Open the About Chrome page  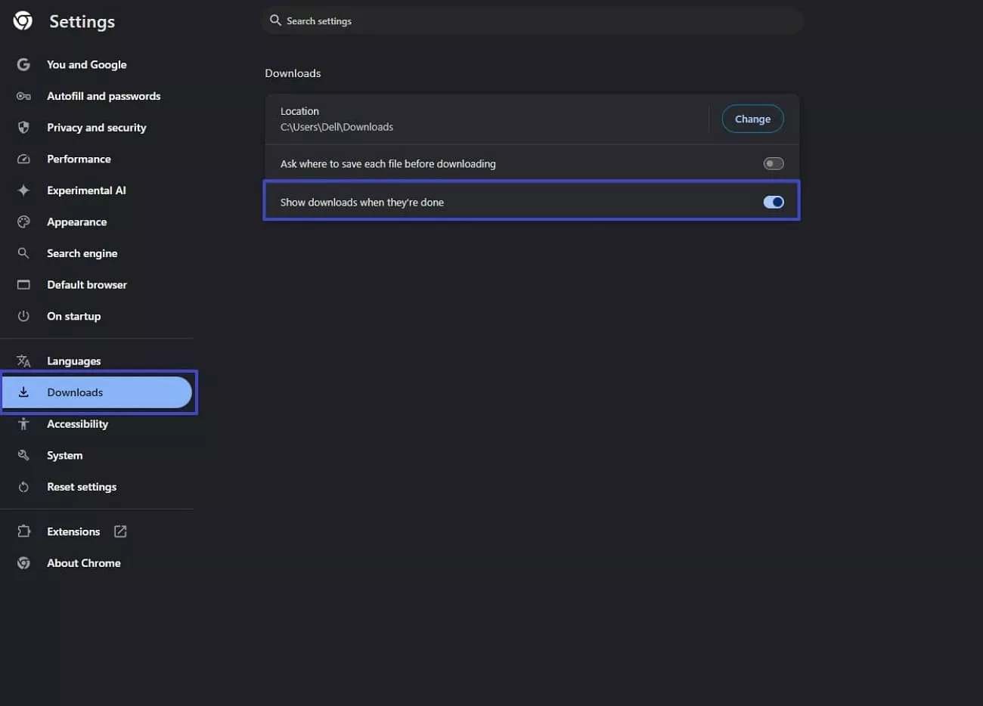coord(84,563)
